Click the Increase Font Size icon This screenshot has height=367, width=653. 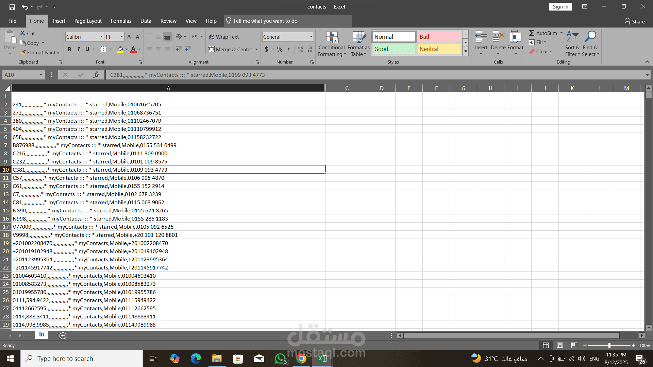[129, 37]
